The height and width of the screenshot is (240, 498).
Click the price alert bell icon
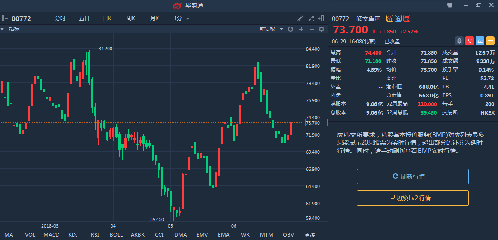[459, 41]
